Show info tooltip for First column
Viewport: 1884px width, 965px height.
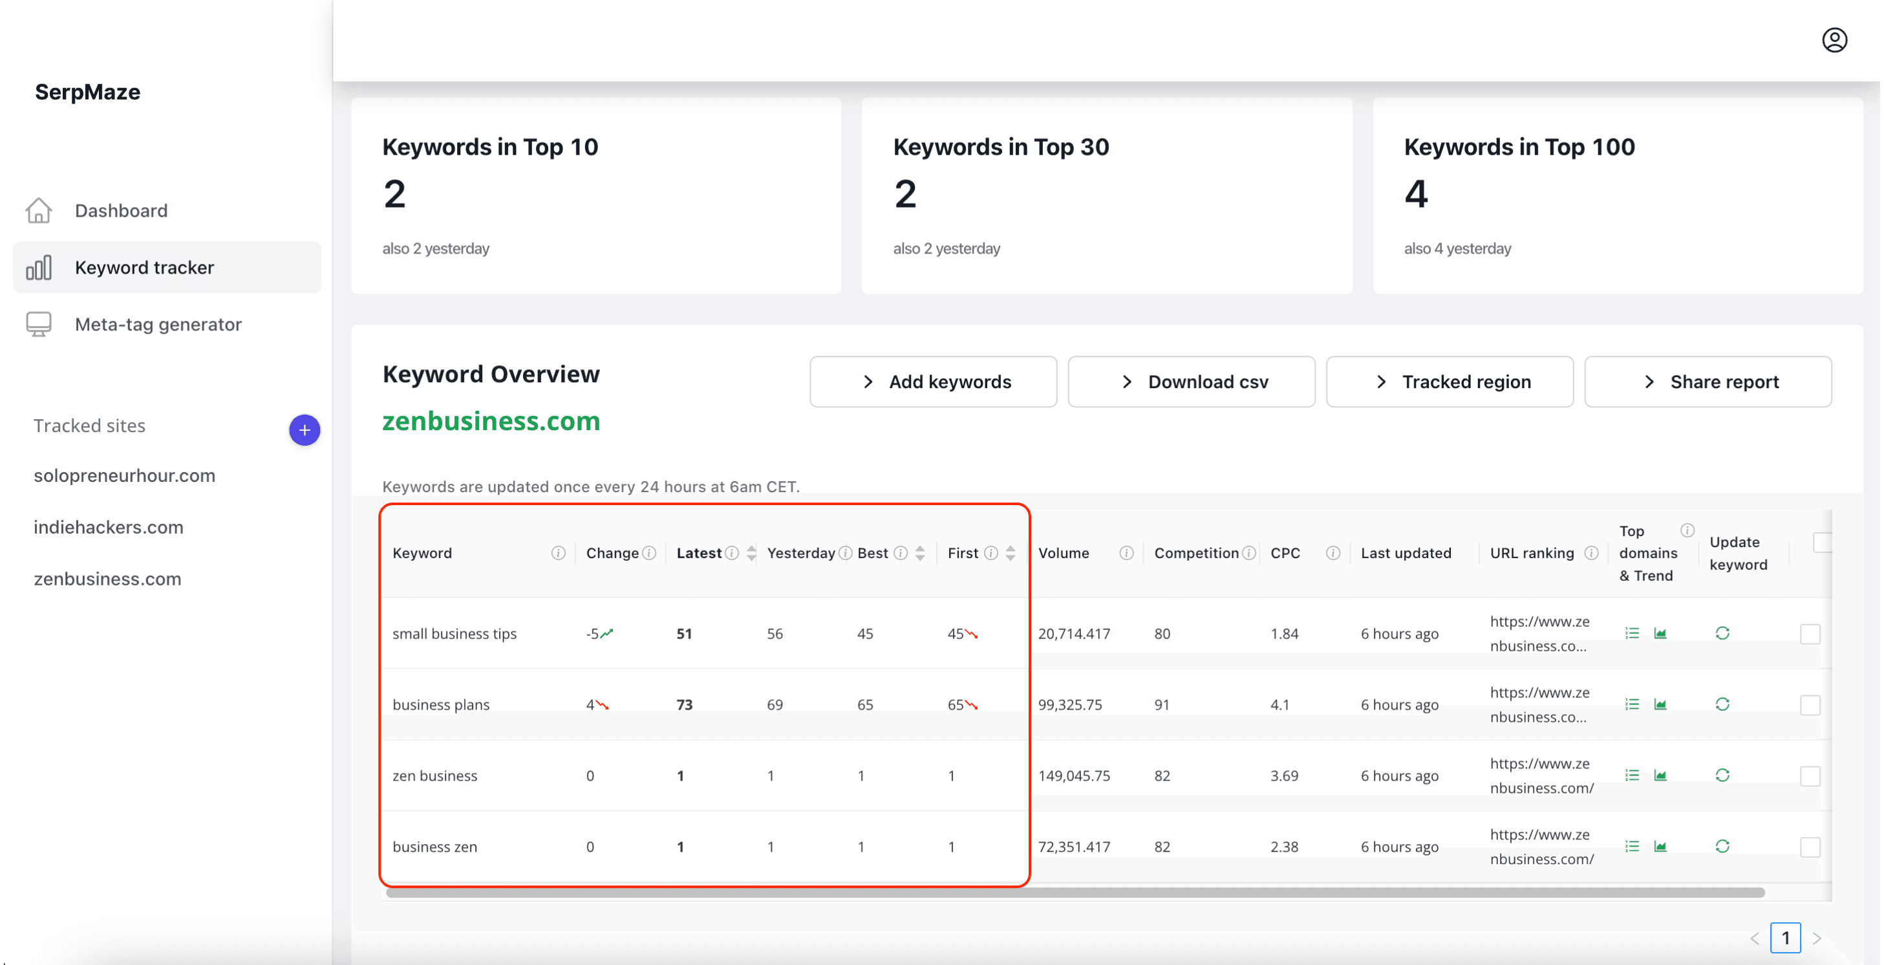point(991,553)
